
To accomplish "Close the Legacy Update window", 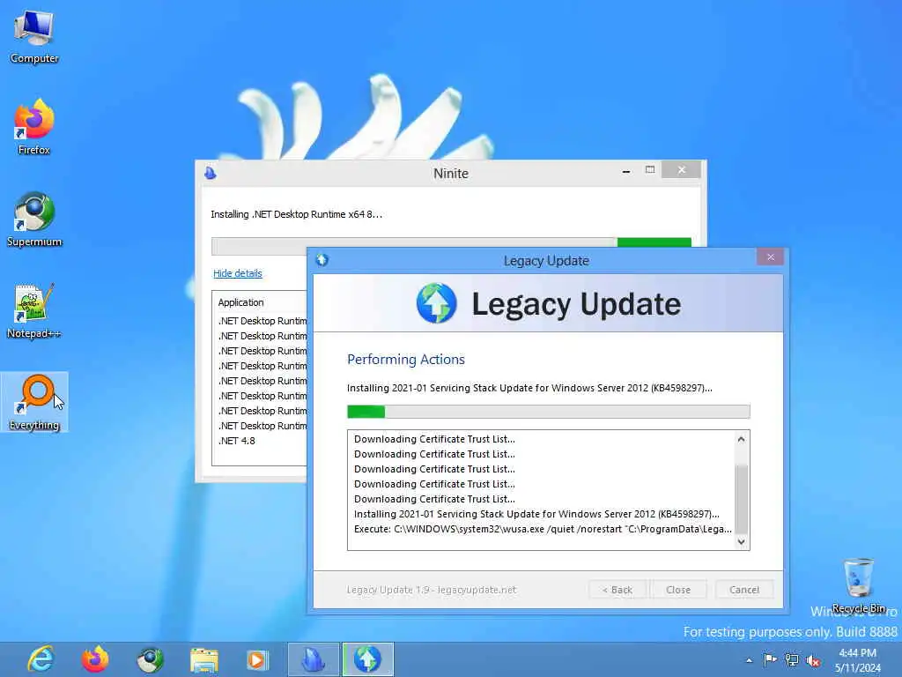I will click(x=771, y=257).
